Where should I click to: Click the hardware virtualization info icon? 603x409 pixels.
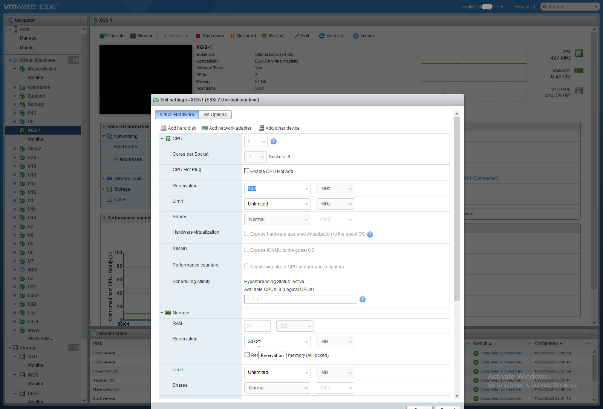[370, 234]
